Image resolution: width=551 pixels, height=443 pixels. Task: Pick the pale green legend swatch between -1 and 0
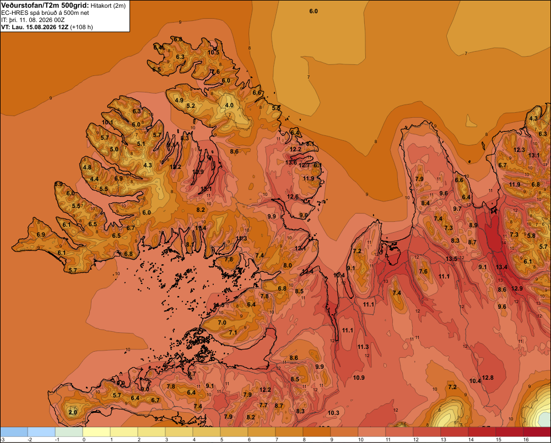click(69, 432)
